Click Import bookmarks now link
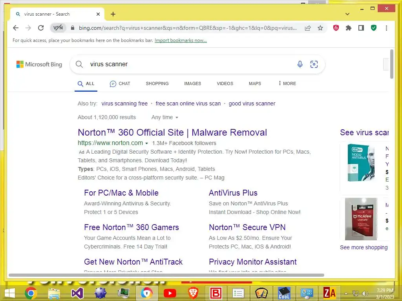 181,40
